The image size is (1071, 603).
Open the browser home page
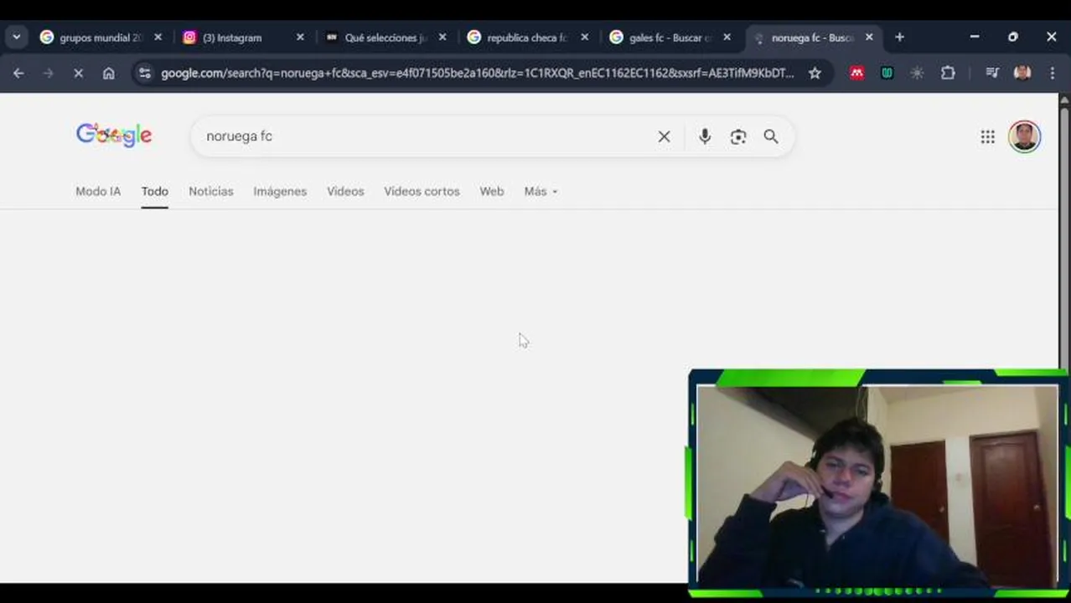108,74
